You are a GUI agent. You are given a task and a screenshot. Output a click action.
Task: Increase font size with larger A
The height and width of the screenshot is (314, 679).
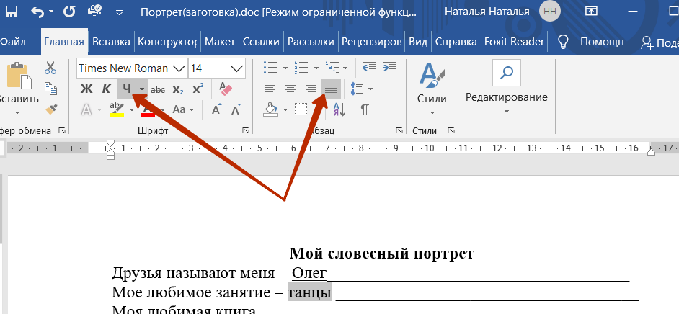216,109
